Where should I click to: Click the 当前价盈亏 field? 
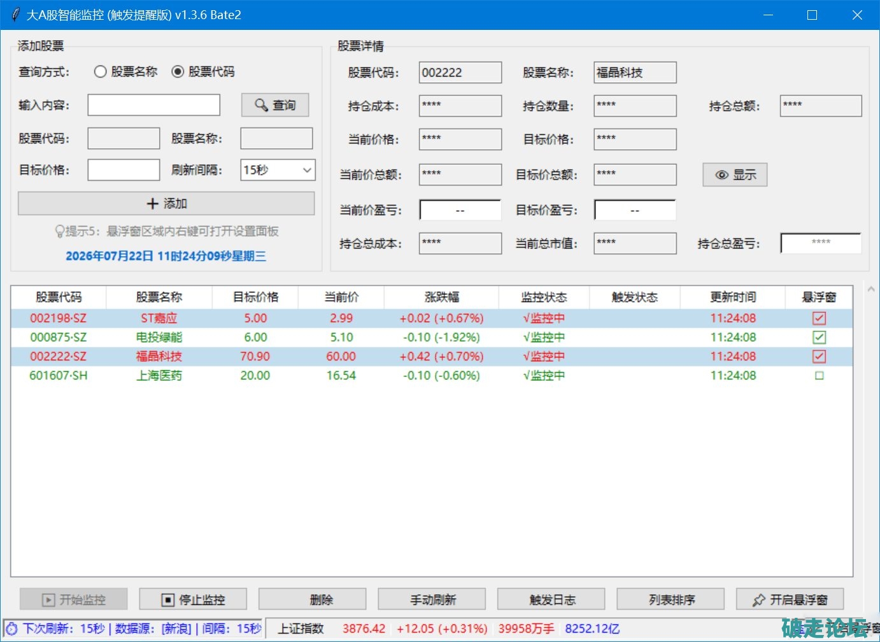[x=460, y=210]
